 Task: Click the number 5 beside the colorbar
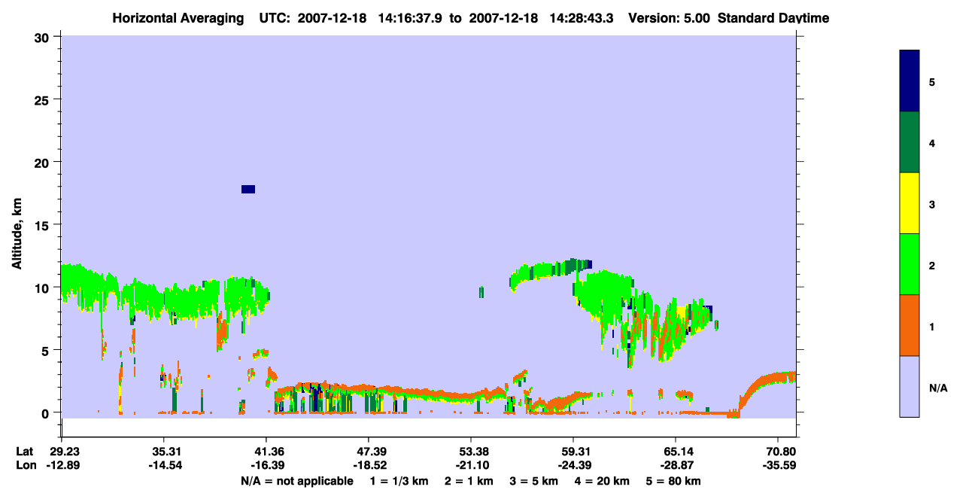coord(932,82)
